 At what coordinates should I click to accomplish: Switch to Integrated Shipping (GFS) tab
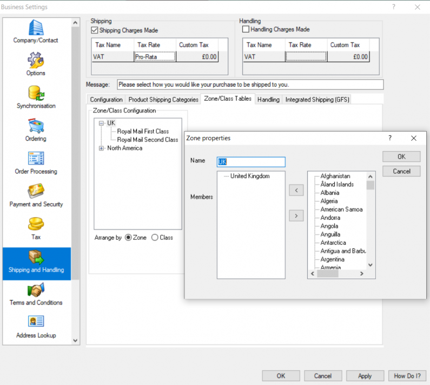pyautogui.click(x=317, y=100)
